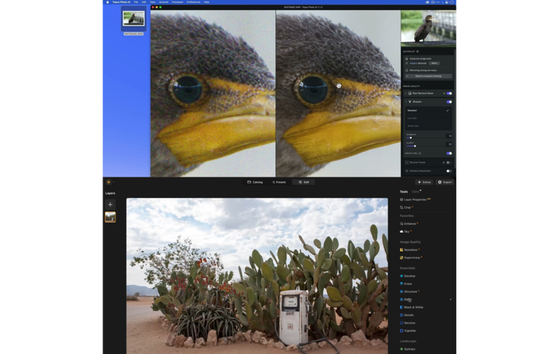This screenshot has height=354, width=559.
Task: Open the Processor menu
Action: point(177,2)
